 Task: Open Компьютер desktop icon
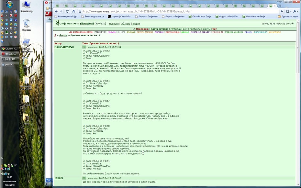tap(27, 7)
